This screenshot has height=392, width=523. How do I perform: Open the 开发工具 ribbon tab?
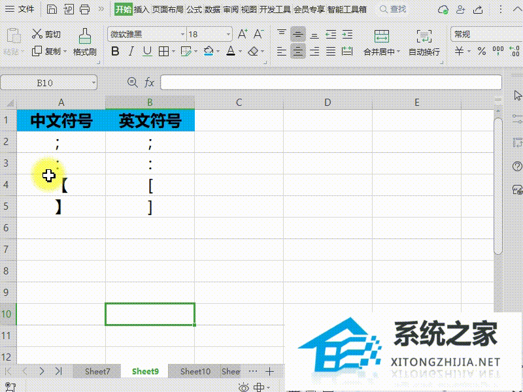(275, 9)
